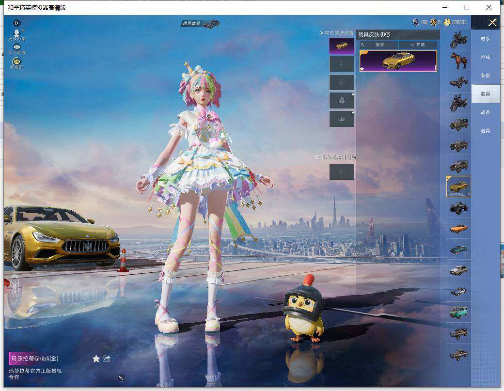The image size is (504, 391).
Task: Select the 载具 vehicle tab
Action: (486, 94)
